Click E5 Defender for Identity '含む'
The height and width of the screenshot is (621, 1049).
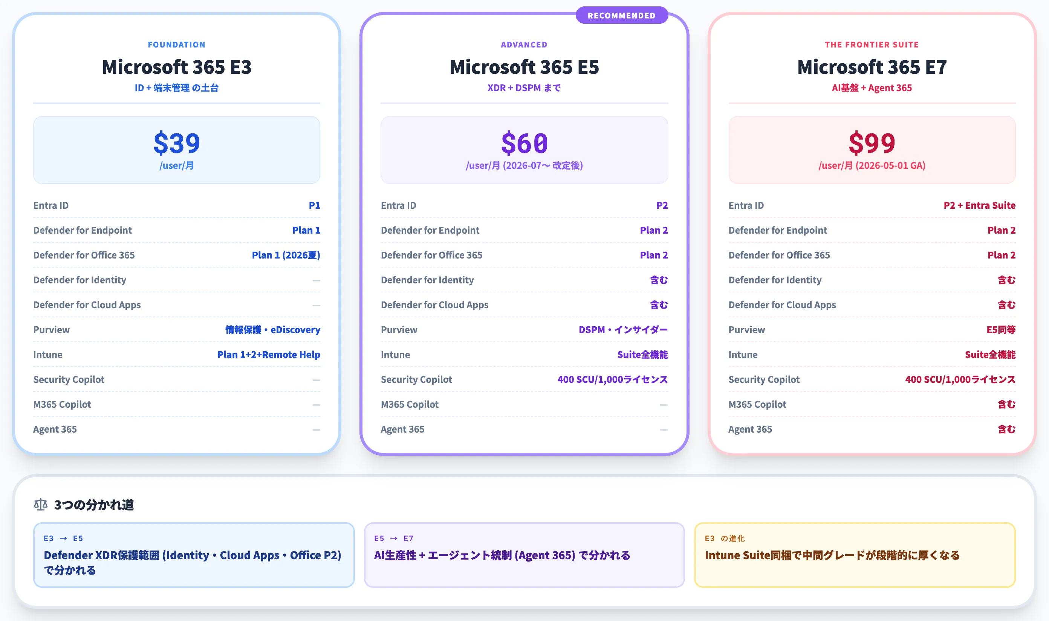pos(659,280)
